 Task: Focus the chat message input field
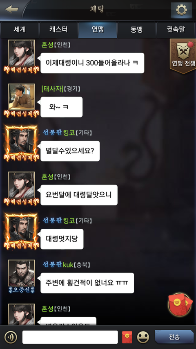70,337
